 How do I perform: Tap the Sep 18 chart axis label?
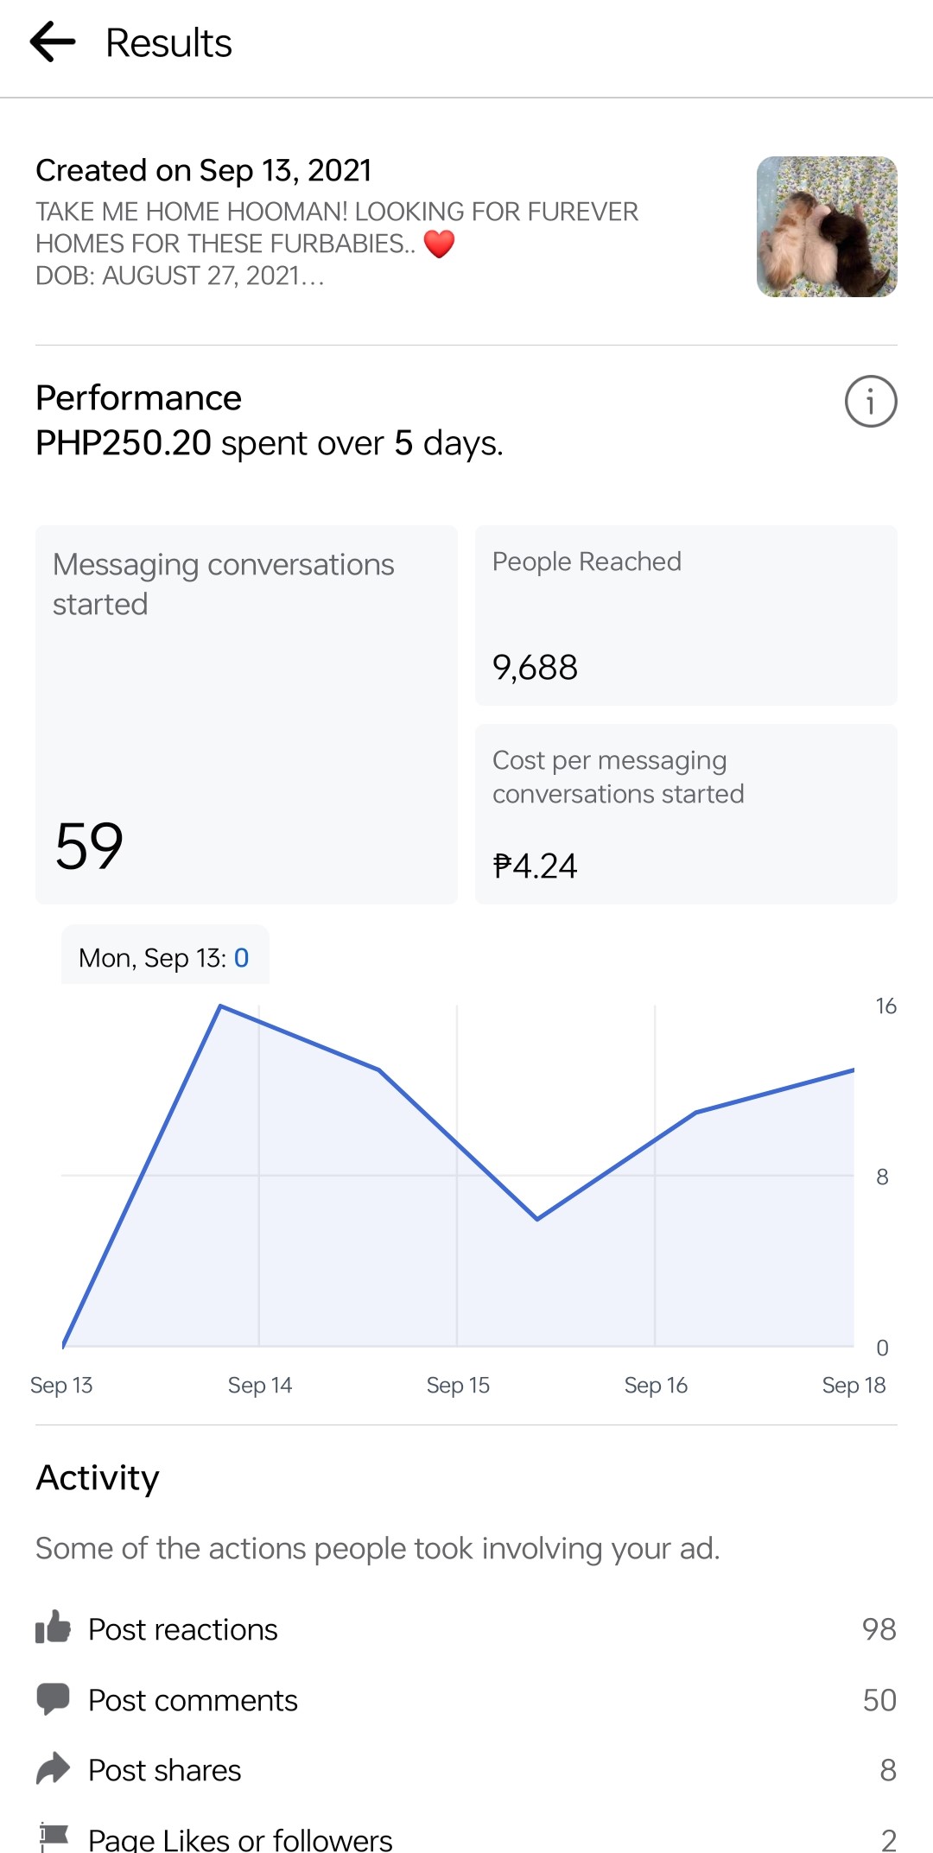tap(854, 1385)
